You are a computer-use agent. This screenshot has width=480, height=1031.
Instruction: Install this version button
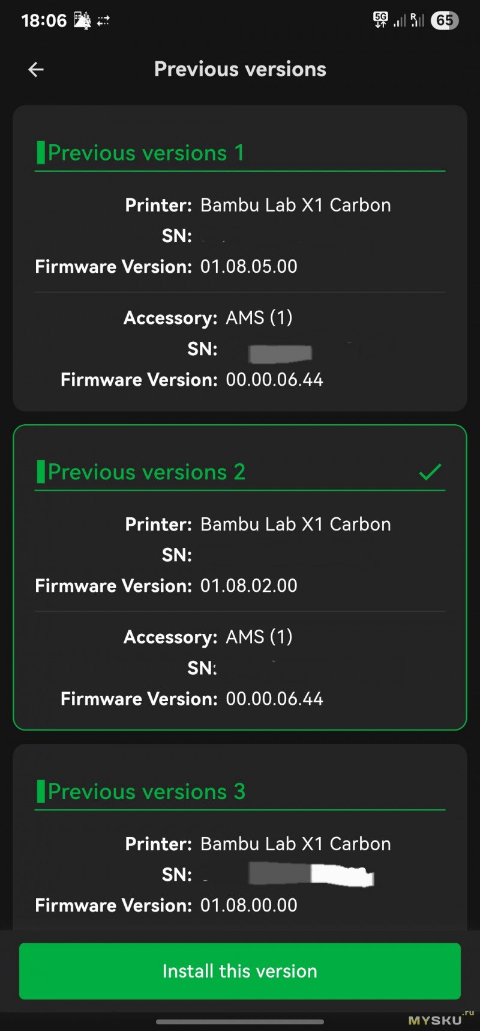pyautogui.click(x=240, y=971)
